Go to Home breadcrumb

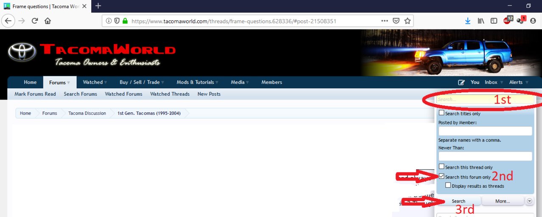25,113
